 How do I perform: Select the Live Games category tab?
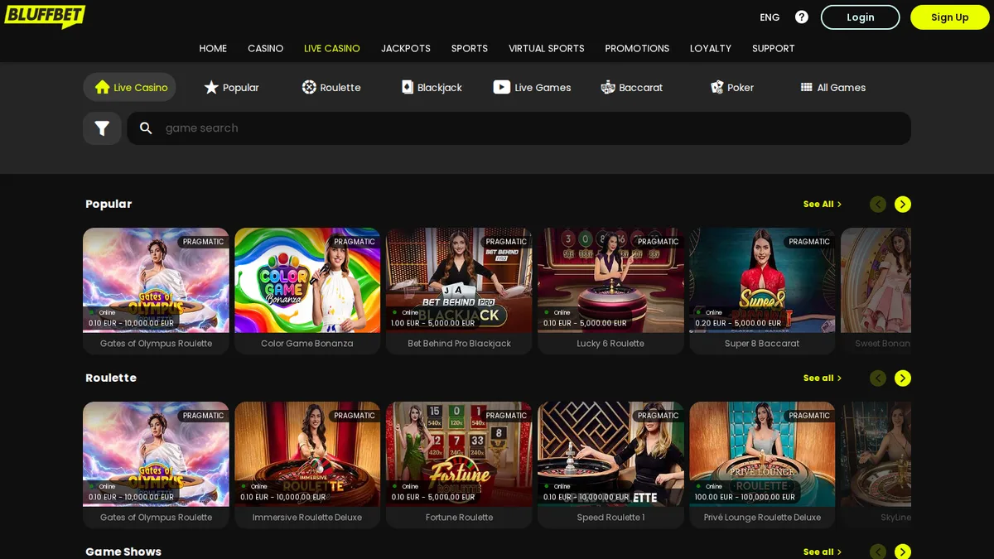[532, 87]
